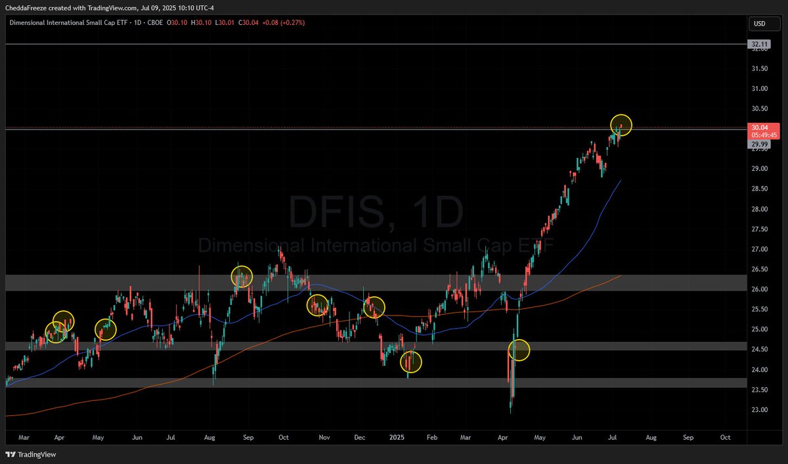This screenshot has height=464, width=788.
Task: Click the 26.00 price axis label
Action: pyautogui.click(x=760, y=290)
